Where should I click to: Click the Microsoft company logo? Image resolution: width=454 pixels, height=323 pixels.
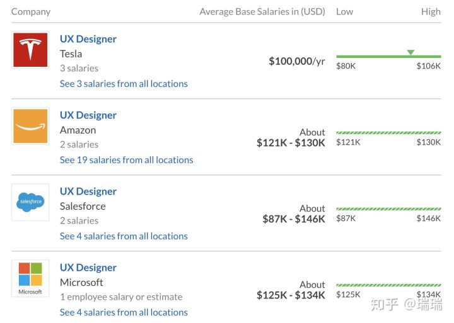(30, 278)
